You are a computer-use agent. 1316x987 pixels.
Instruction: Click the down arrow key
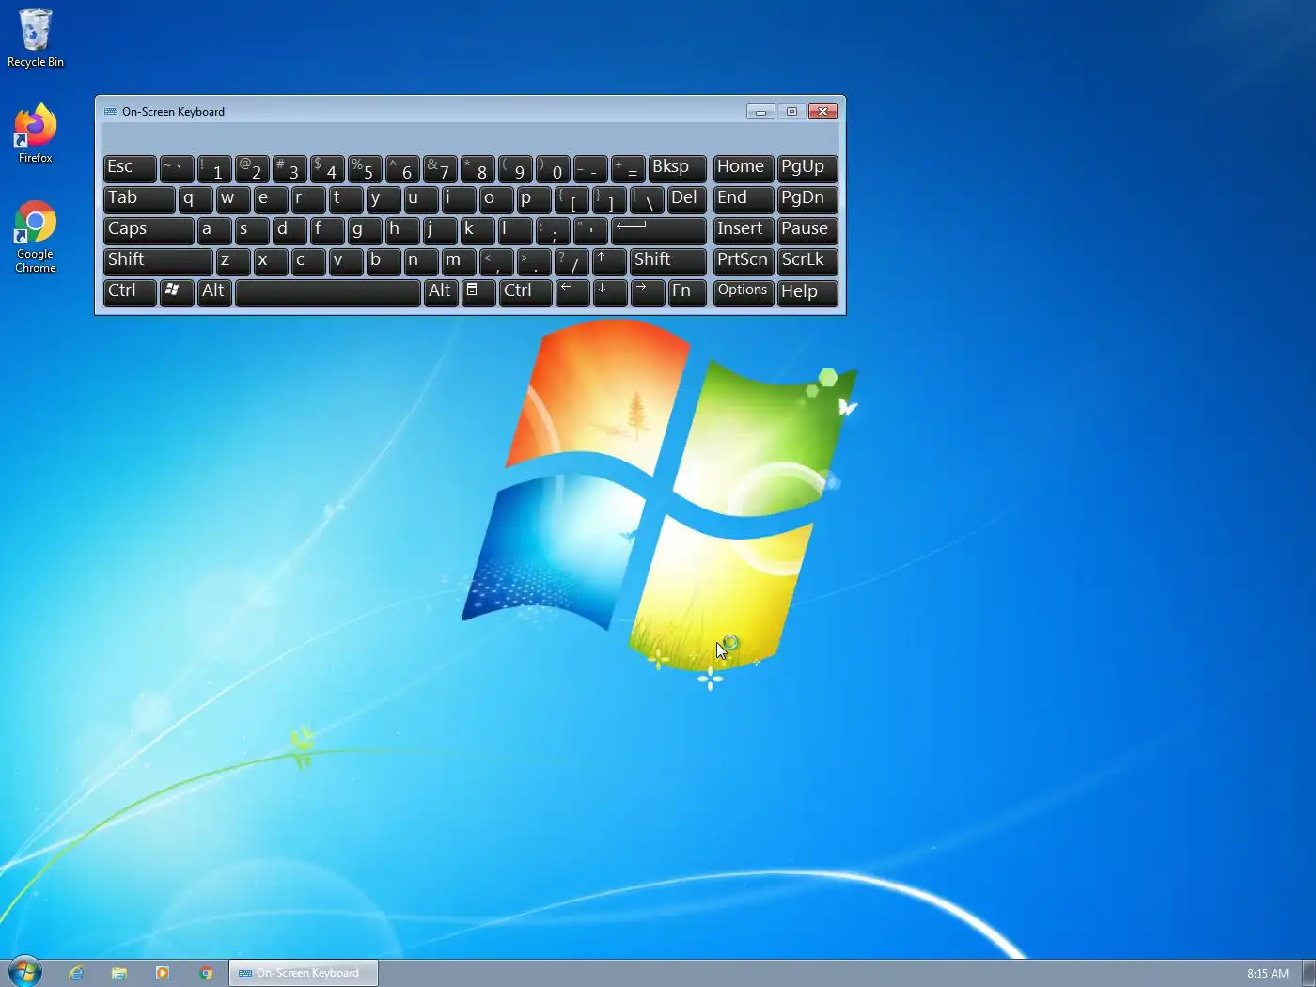tap(610, 292)
